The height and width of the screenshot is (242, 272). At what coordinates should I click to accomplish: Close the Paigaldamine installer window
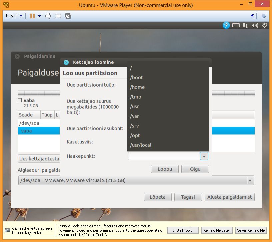(x=17, y=56)
